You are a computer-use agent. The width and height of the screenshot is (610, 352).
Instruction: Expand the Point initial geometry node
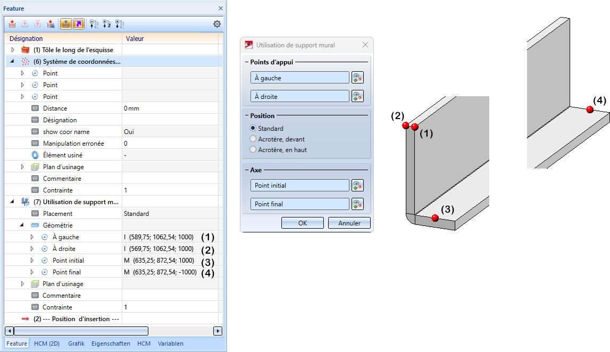coord(32,260)
